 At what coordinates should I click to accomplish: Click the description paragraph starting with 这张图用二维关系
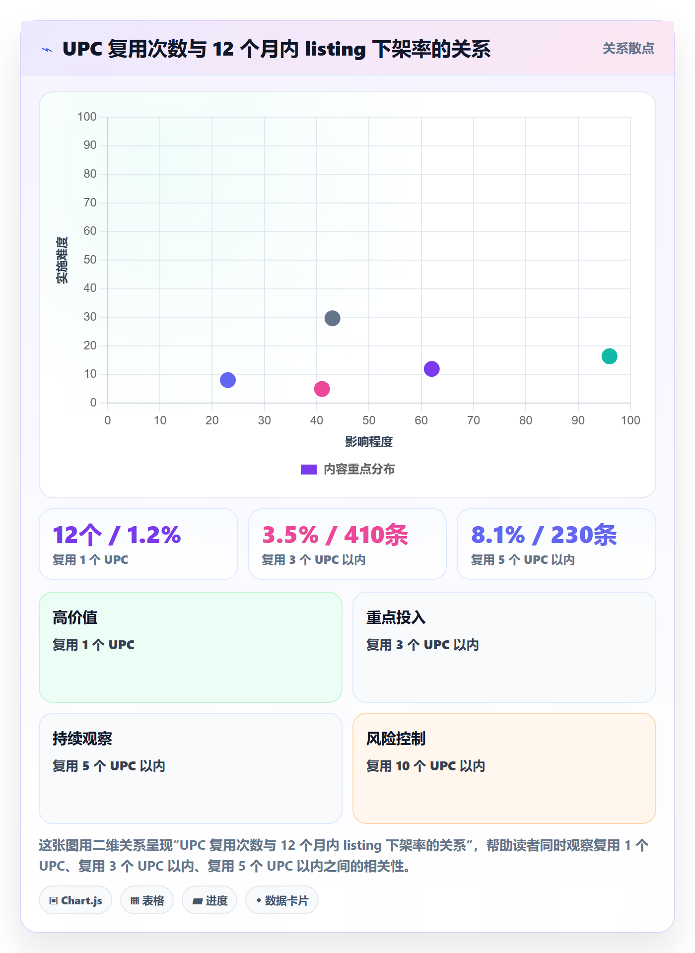pyautogui.click(x=344, y=856)
